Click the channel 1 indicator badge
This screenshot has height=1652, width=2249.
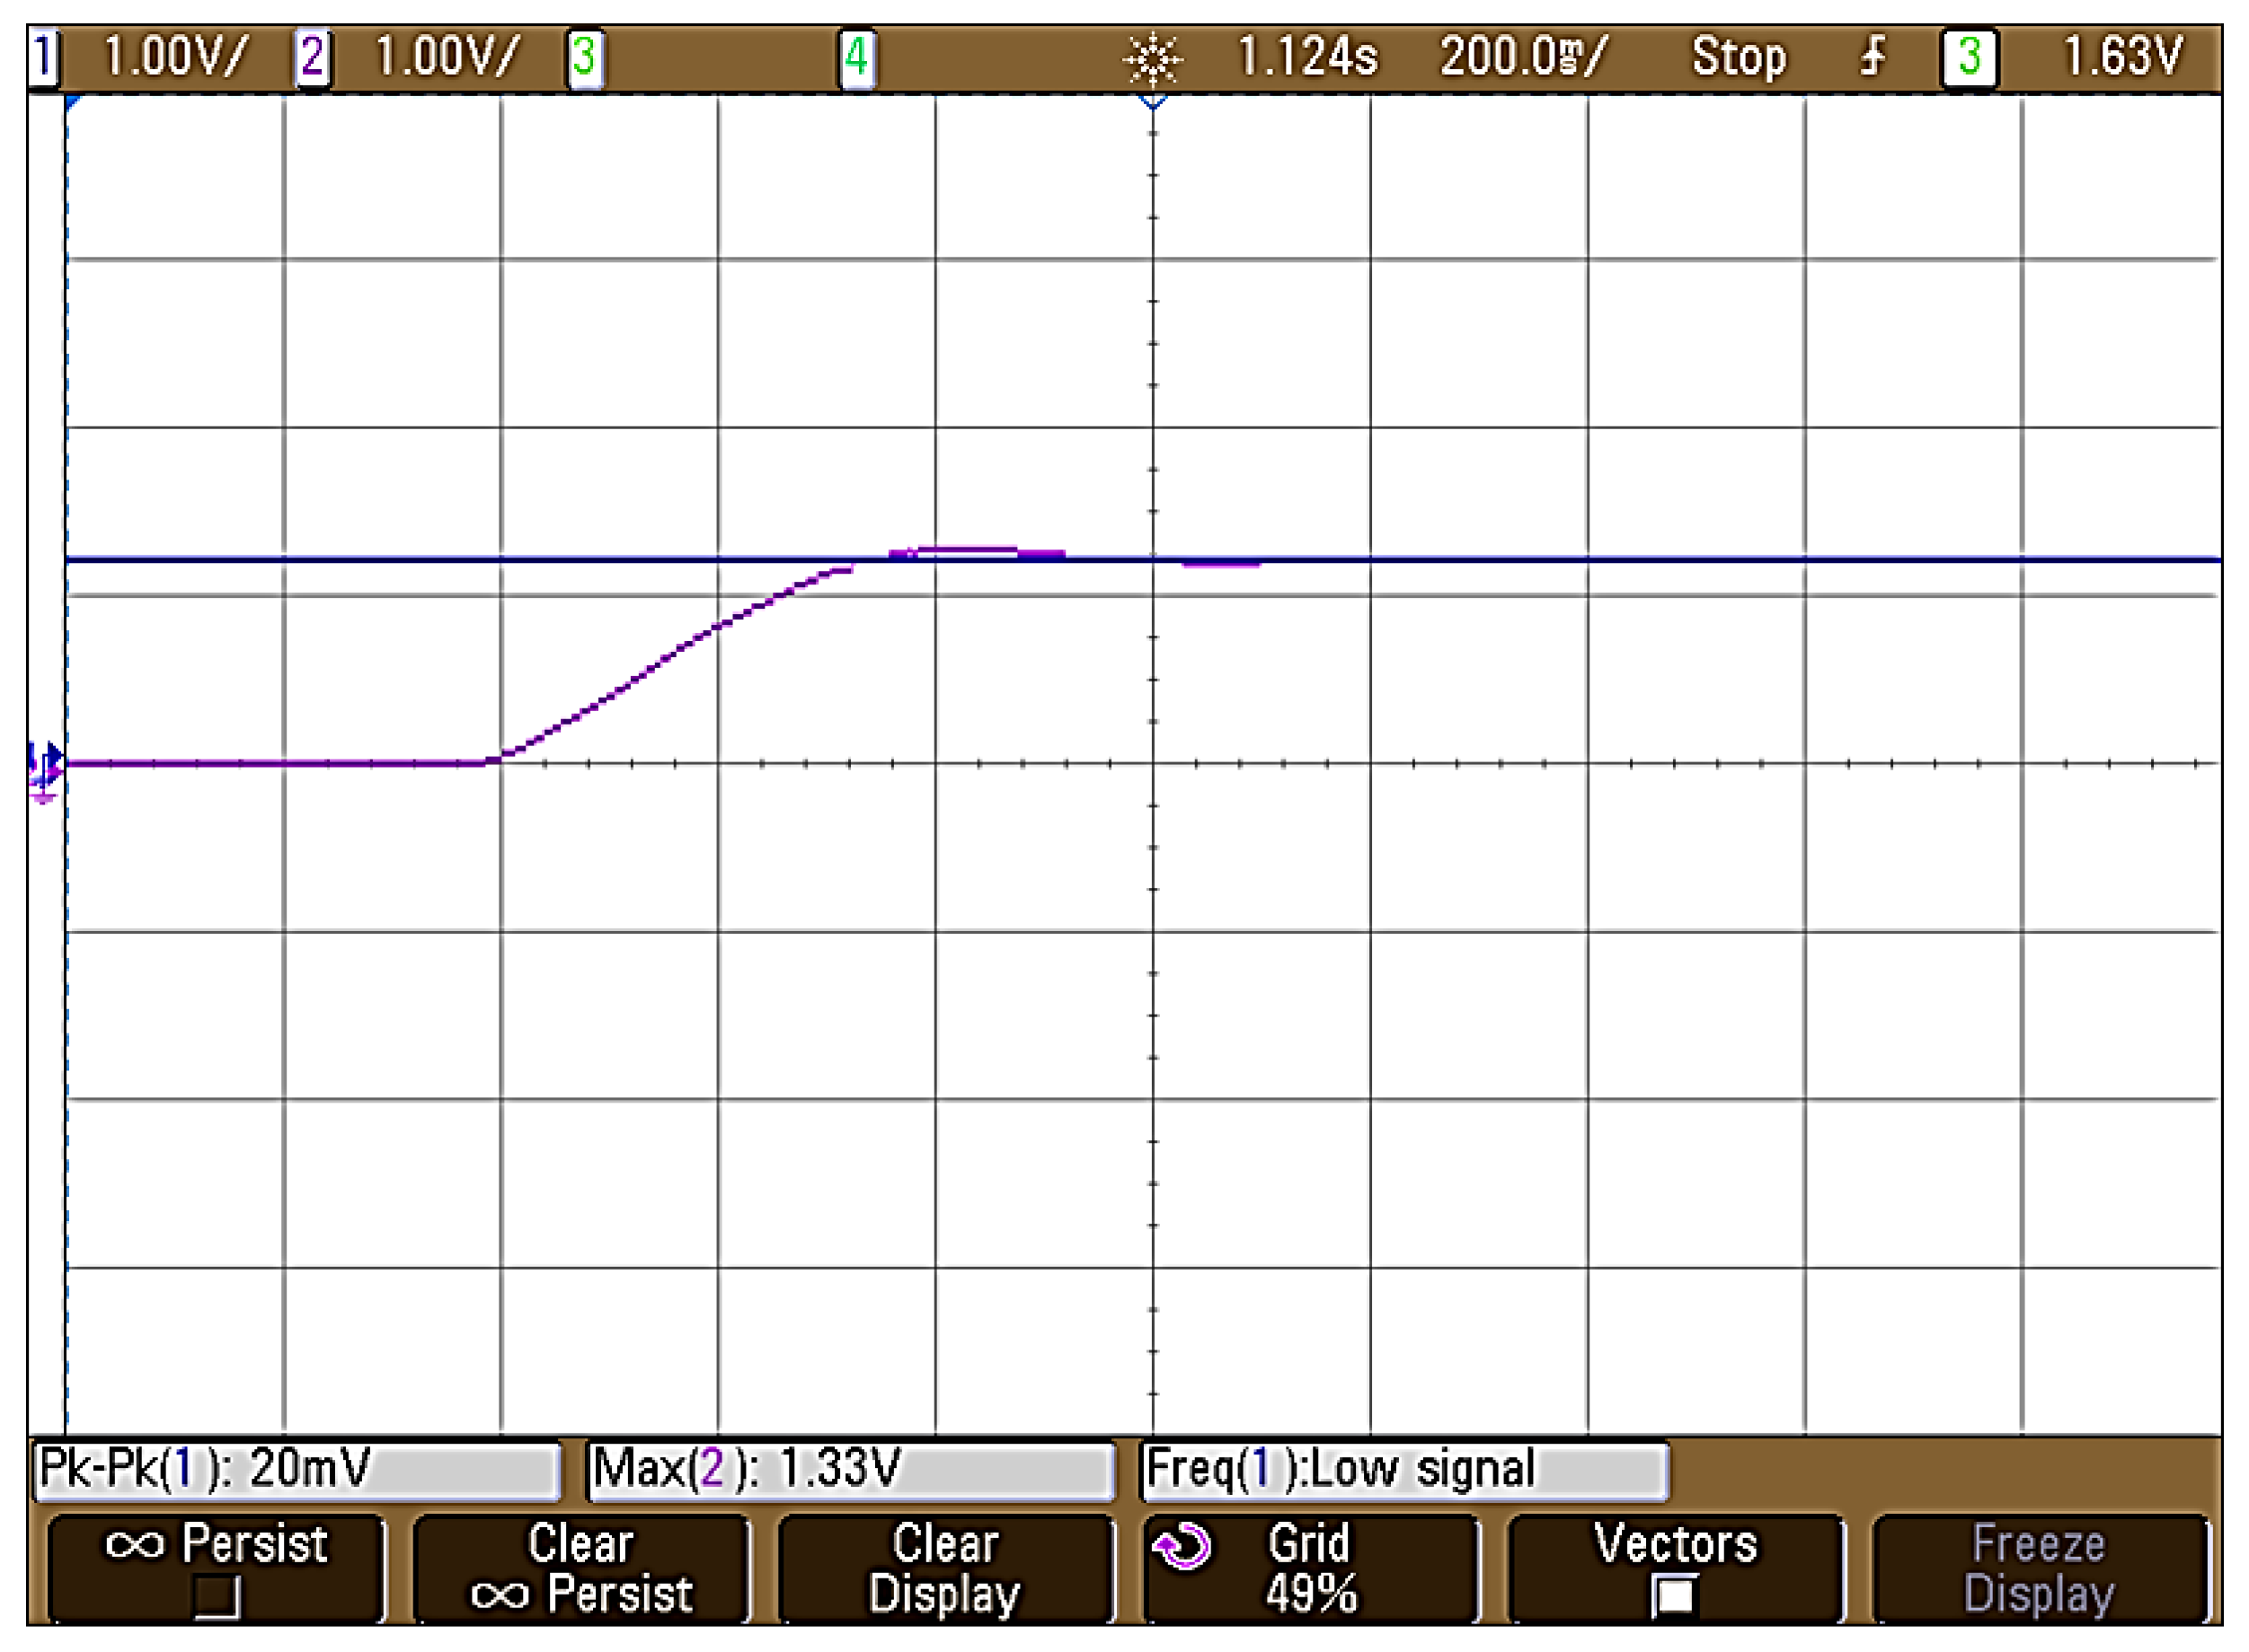(43, 57)
